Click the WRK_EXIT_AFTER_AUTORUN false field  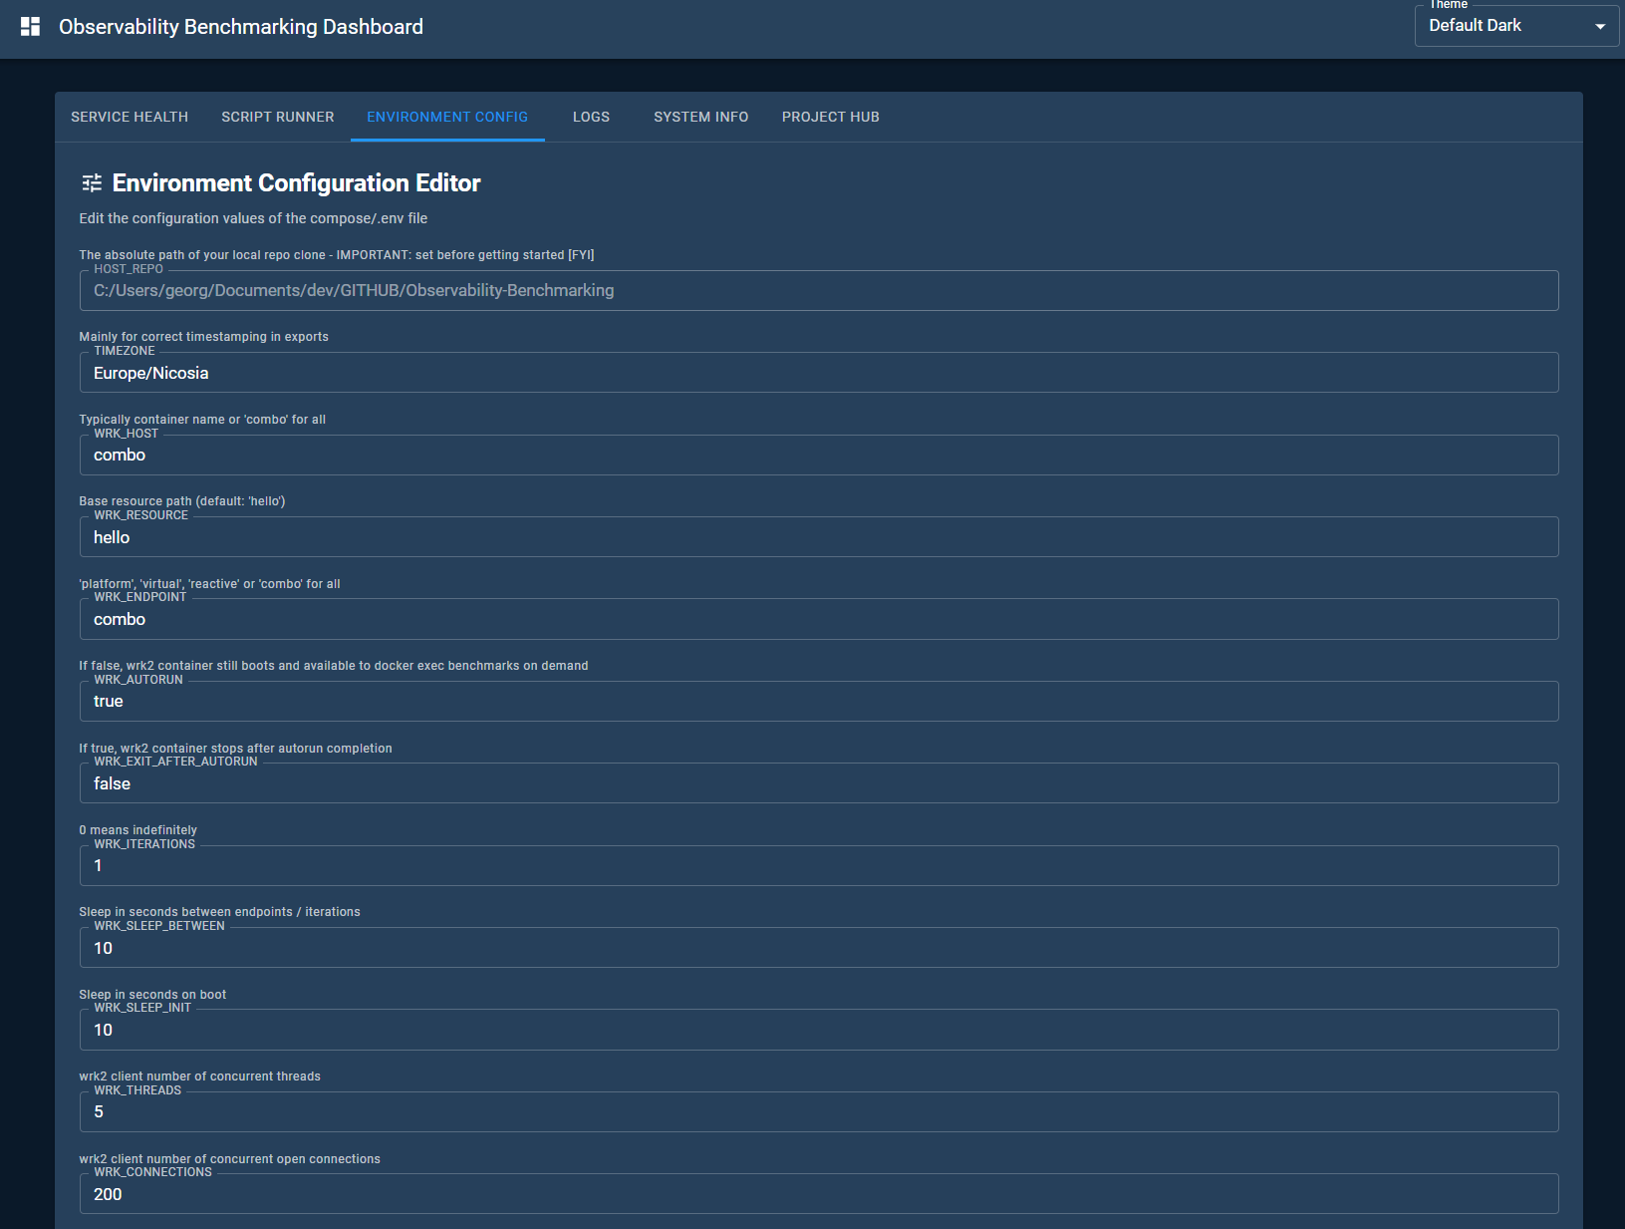[817, 782]
